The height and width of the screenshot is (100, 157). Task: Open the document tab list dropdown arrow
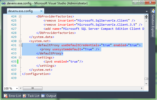pyautogui.click(x=147, y=12)
